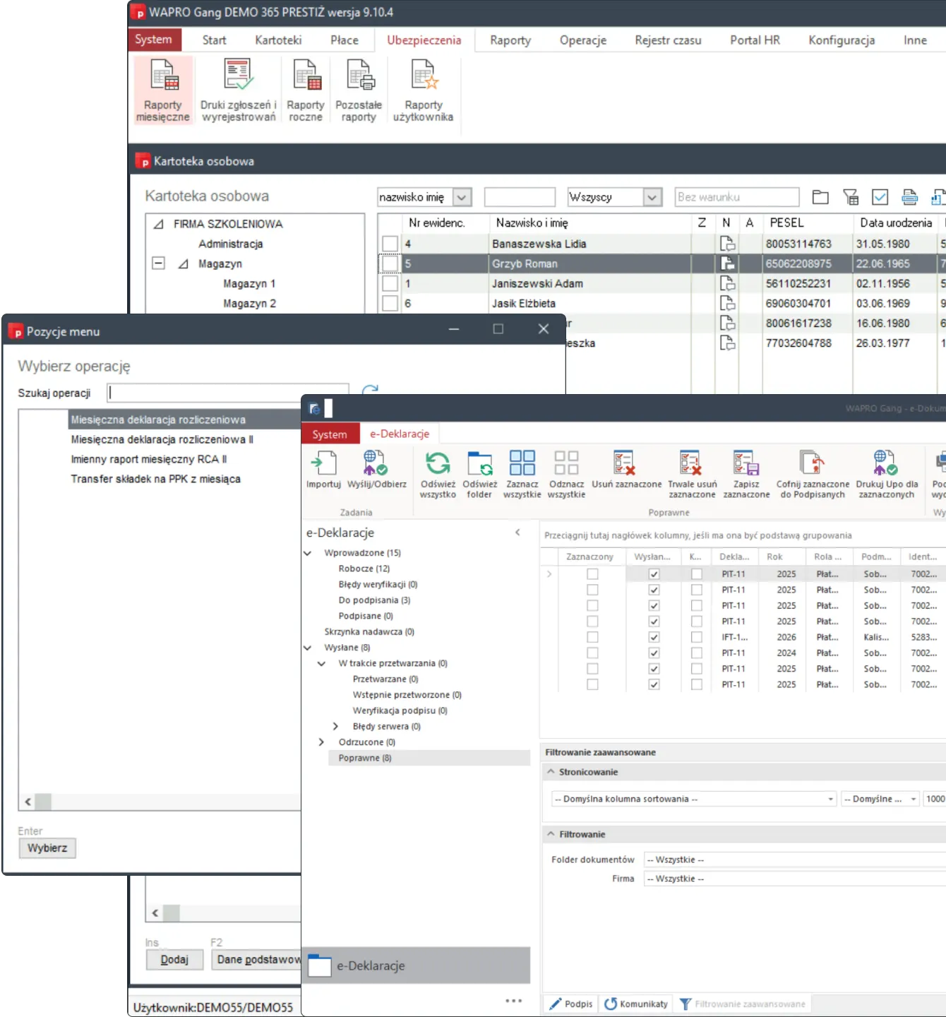Tick Zaznaczony checkbox in the 2024 PIT-11 row
This screenshot has height=1017, width=946.
click(592, 653)
